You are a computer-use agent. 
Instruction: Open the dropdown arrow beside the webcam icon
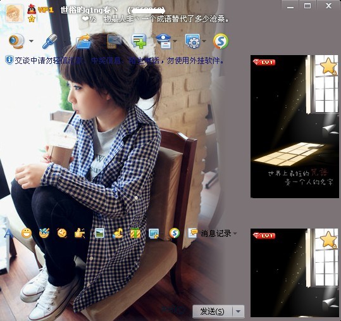(x=32, y=41)
